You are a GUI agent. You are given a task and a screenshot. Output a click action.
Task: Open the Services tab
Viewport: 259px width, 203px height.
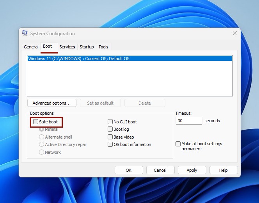(x=67, y=47)
